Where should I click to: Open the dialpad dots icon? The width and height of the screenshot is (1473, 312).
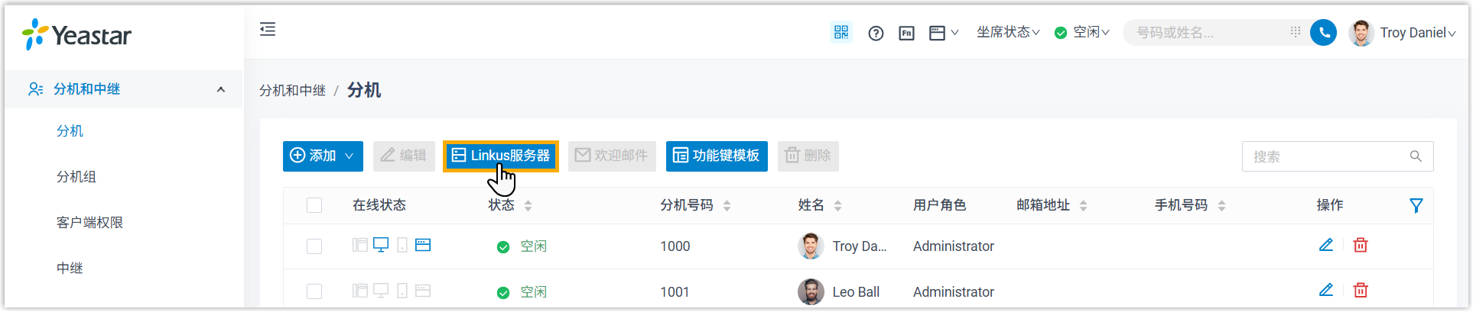click(1296, 32)
